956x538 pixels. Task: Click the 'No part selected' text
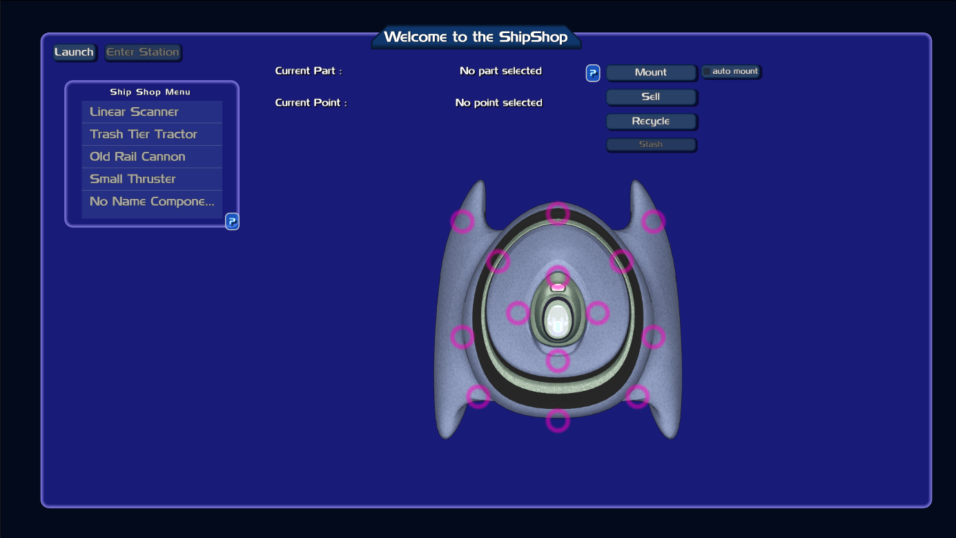click(x=500, y=70)
